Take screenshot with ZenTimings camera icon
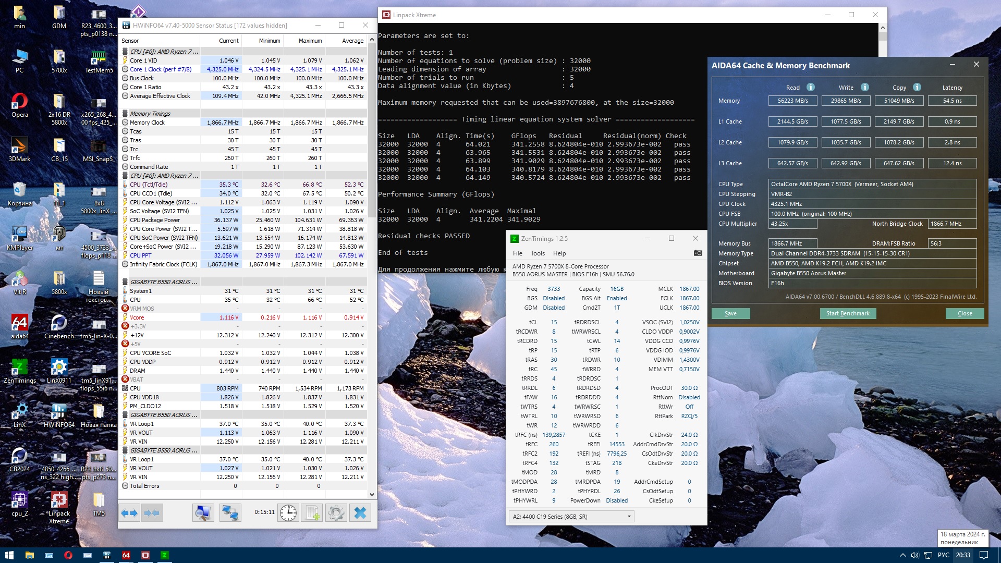Viewport: 1001px width, 563px height. tap(698, 253)
